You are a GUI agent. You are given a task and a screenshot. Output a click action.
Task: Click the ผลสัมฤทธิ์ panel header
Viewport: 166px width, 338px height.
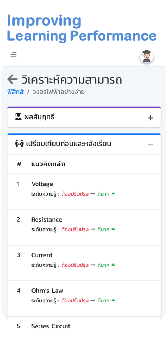(x=84, y=118)
